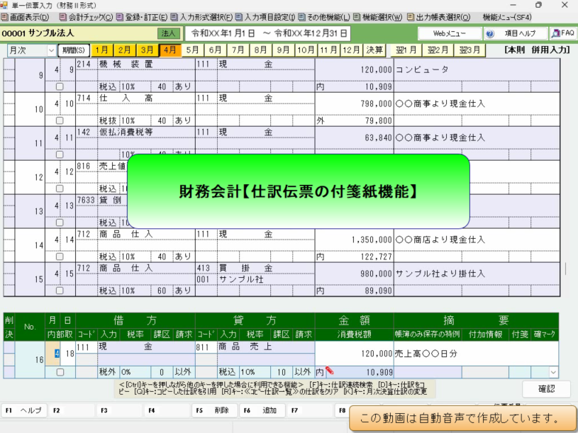Toggle checkbox in entry row 14

pyautogui.click(x=60, y=257)
